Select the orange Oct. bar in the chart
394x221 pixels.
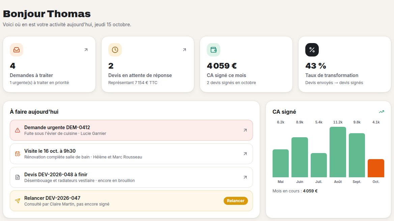(x=376, y=168)
